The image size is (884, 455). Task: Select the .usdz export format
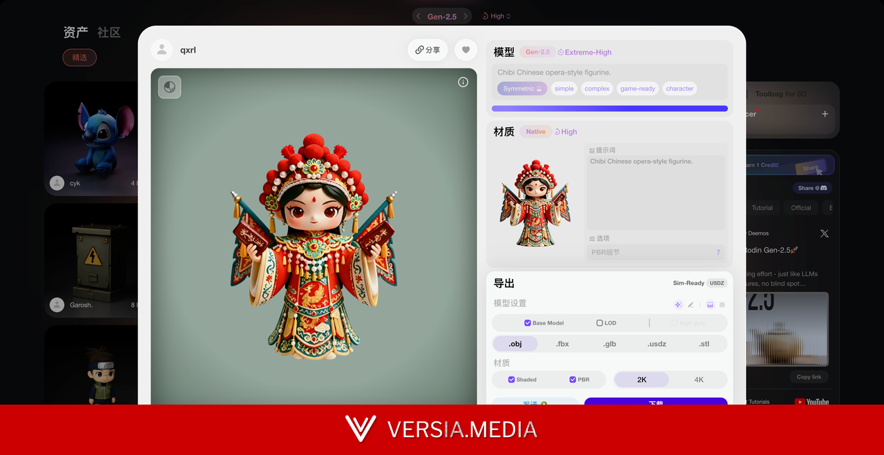click(x=657, y=344)
